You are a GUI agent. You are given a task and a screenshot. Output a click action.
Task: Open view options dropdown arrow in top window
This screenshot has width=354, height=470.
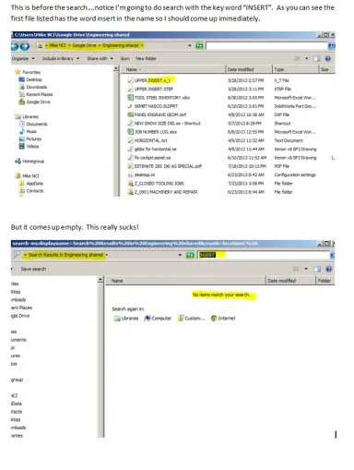point(306,58)
